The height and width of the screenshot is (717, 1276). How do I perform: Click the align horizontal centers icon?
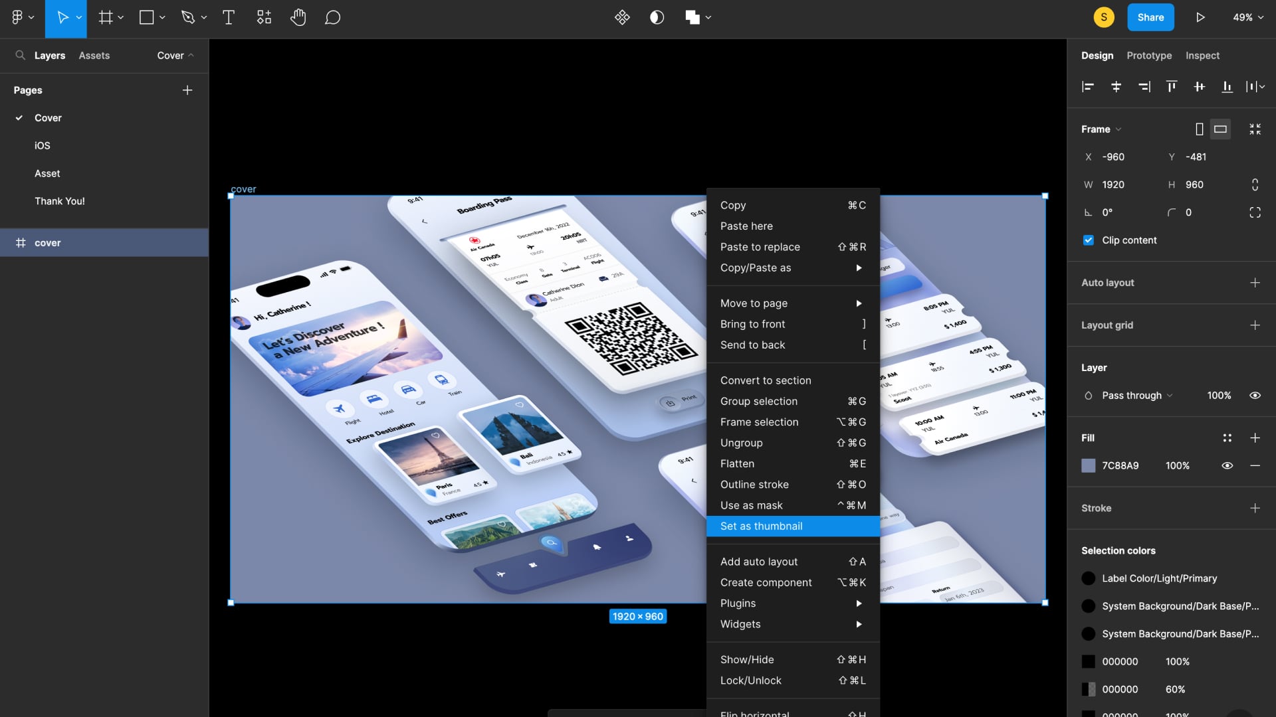[x=1116, y=86]
